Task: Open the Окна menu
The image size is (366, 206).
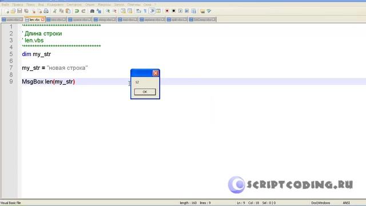Action: coord(147,5)
